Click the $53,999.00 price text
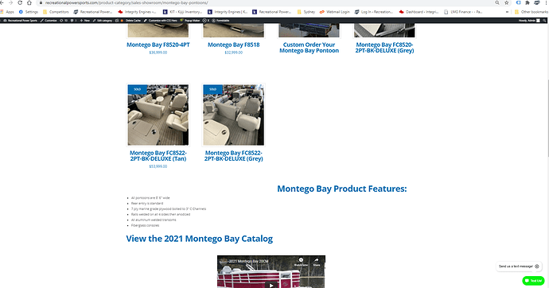 (x=158, y=166)
